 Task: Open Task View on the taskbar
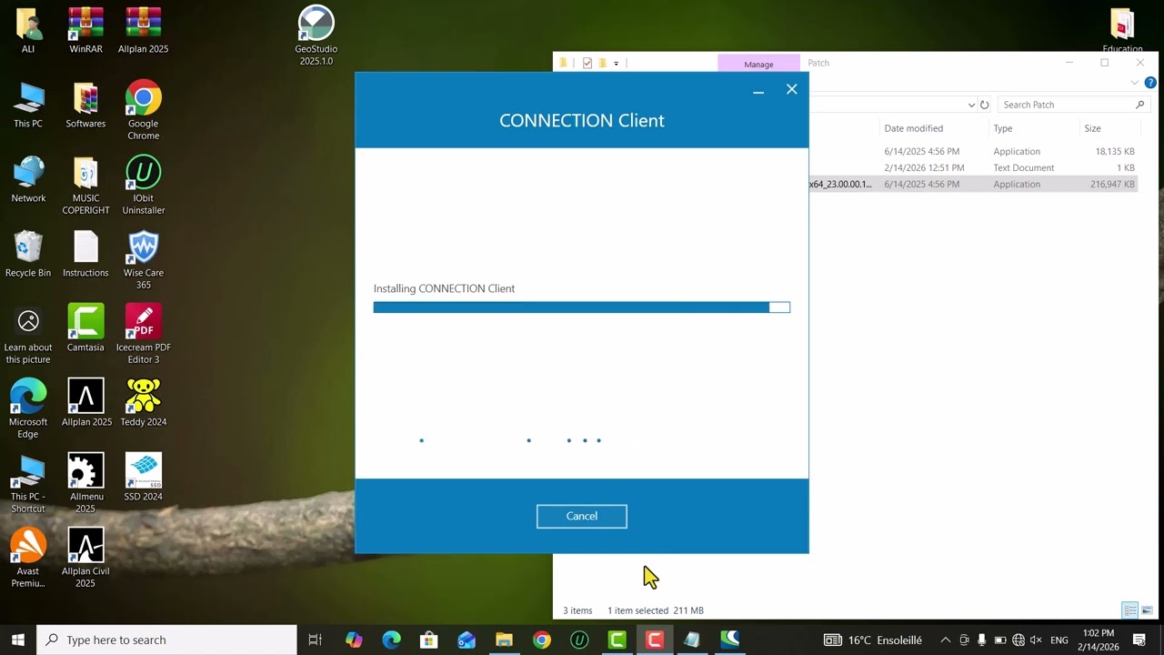click(316, 640)
